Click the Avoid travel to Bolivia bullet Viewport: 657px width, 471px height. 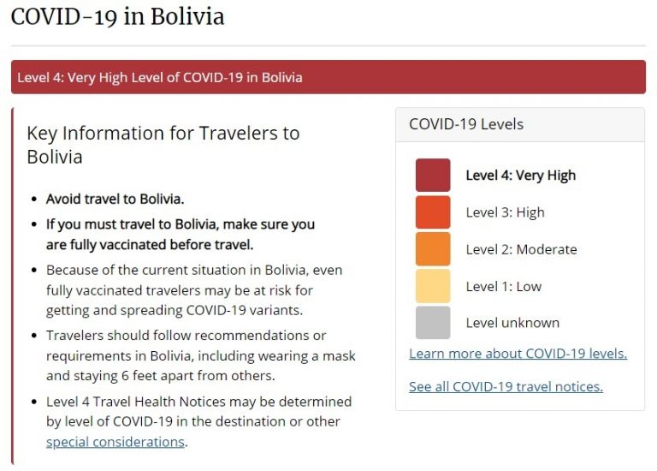[x=115, y=199]
